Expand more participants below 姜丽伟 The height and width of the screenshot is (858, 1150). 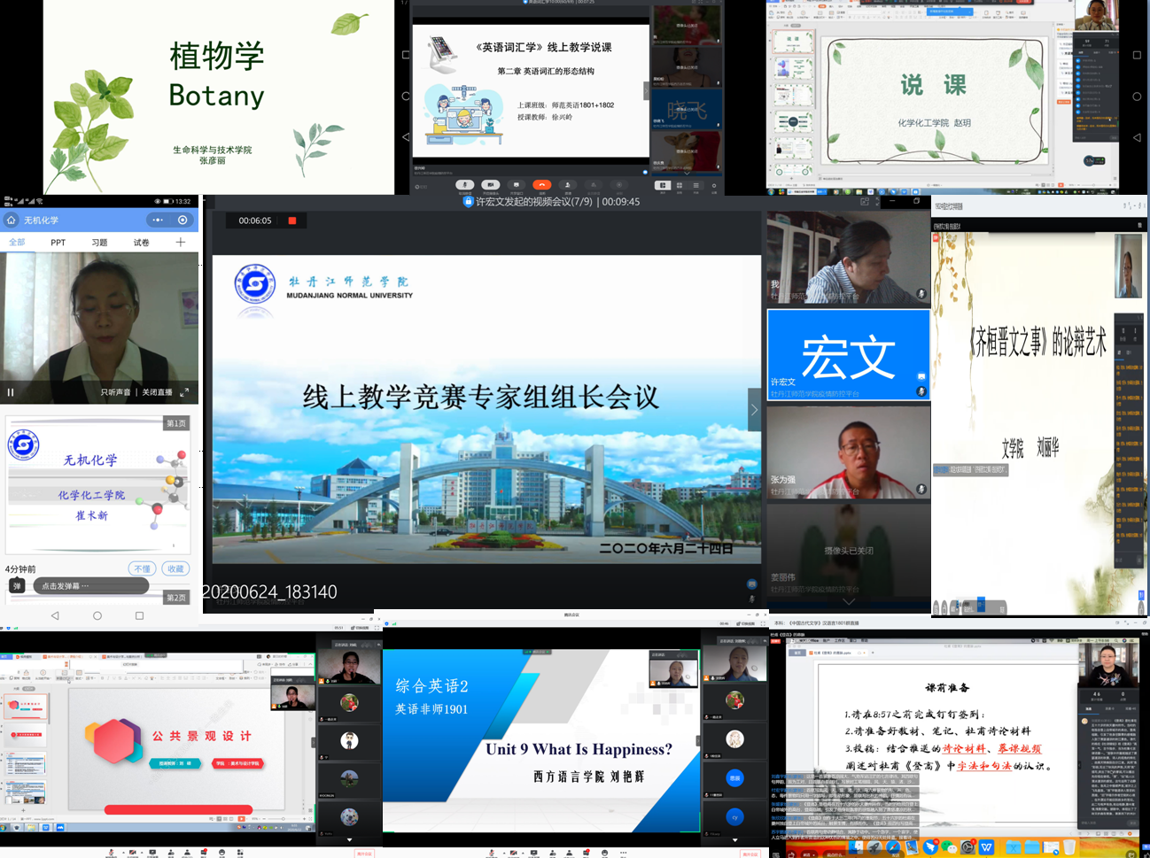click(x=848, y=601)
